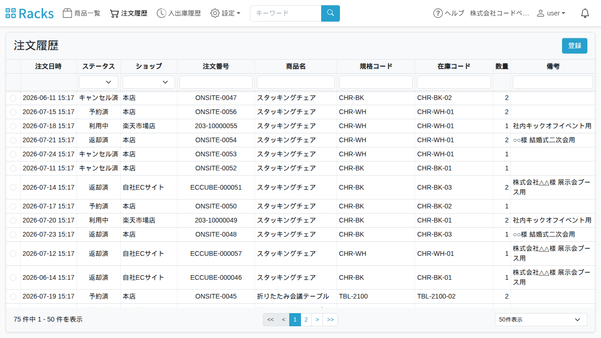601x338 pixels.
Task: Open 商品一覧 product list page
Action: click(x=82, y=13)
